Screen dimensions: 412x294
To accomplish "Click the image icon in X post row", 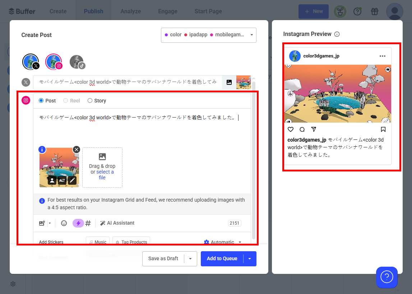I will click(229, 82).
